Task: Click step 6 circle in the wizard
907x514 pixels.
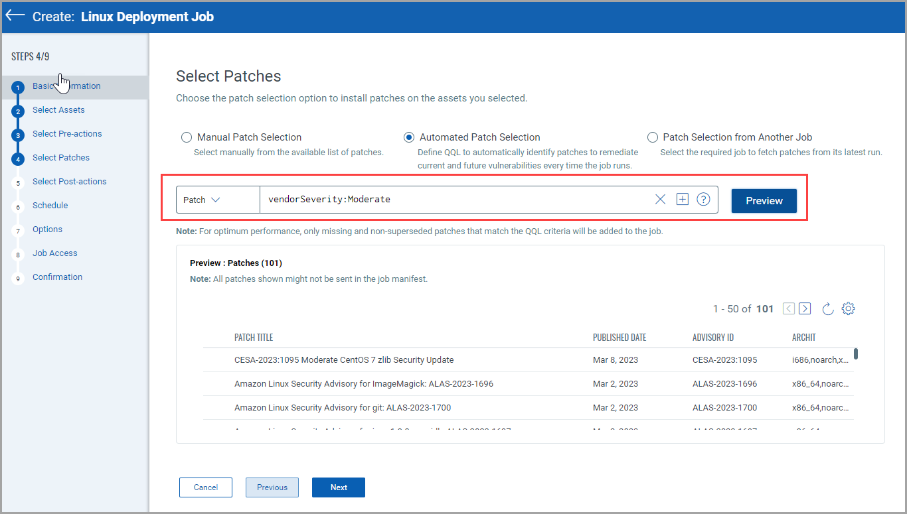Action: pyautogui.click(x=18, y=207)
